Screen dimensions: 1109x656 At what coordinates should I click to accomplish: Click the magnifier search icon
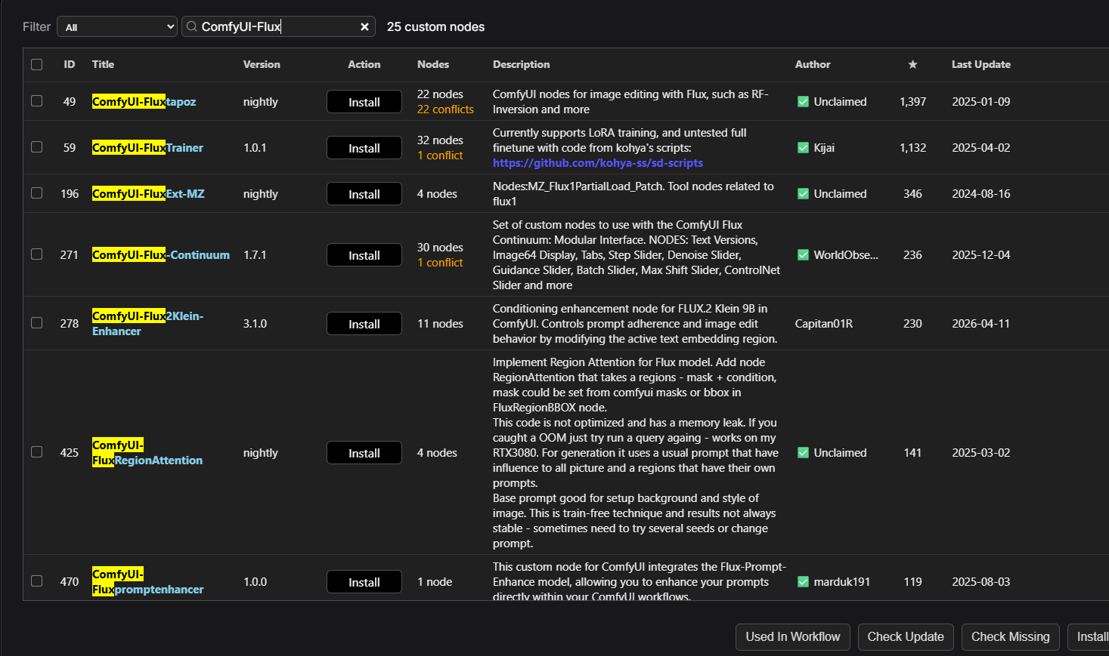pyautogui.click(x=192, y=26)
